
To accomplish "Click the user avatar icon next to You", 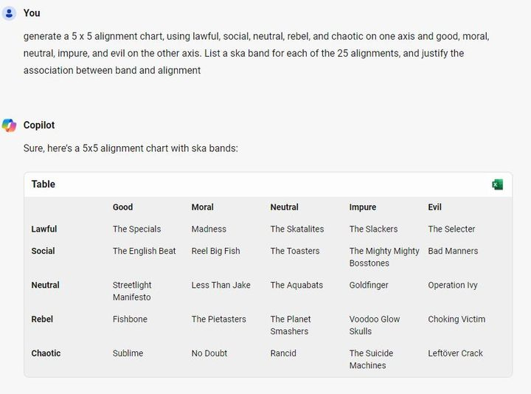I will (9, 13).
